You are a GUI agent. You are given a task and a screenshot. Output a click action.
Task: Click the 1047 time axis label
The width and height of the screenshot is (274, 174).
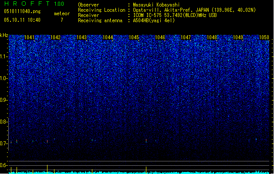click(186, 37)
